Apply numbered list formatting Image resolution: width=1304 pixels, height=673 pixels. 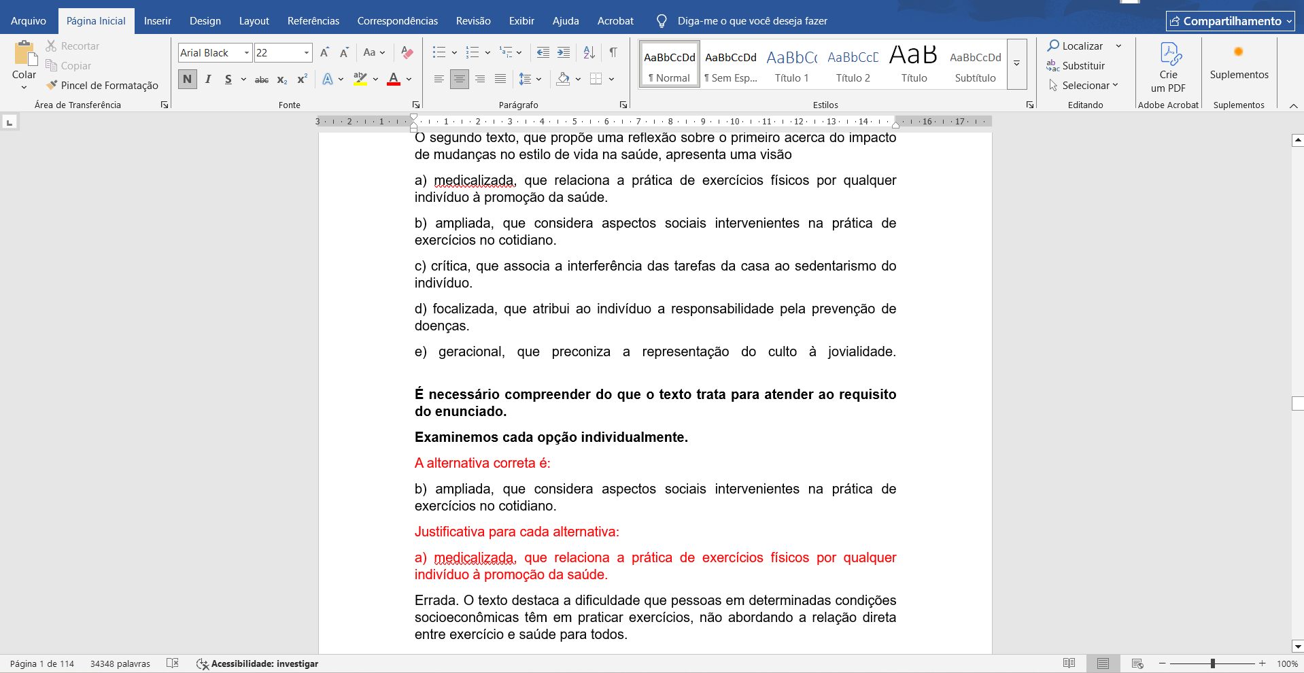[x=473, y=52]
